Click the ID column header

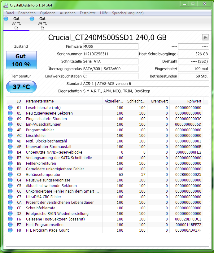pos(19,101)
